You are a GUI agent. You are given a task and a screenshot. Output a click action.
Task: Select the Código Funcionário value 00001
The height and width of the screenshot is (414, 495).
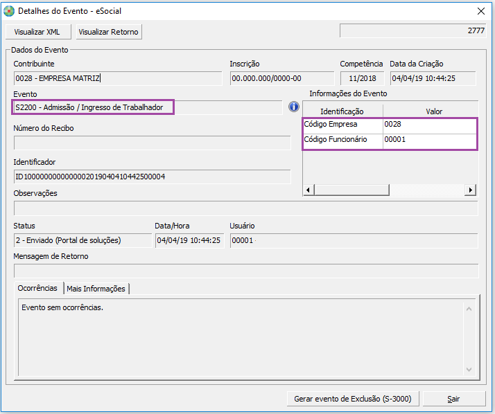429,140
